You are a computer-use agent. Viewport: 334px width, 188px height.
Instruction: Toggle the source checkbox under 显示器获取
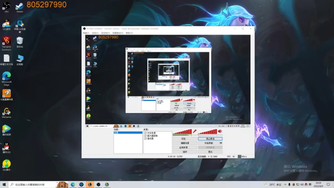point(145,139)
